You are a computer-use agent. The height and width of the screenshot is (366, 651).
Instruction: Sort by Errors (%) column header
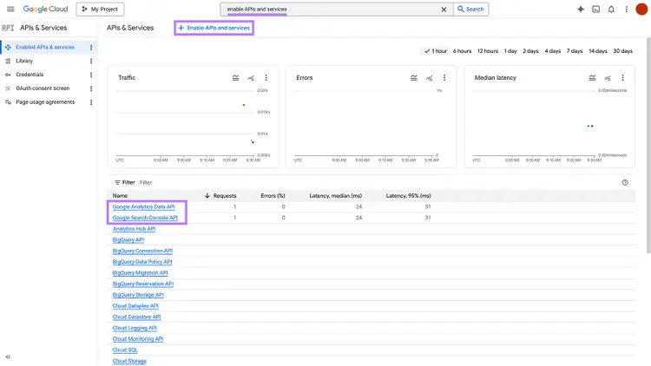click(273, 195)
